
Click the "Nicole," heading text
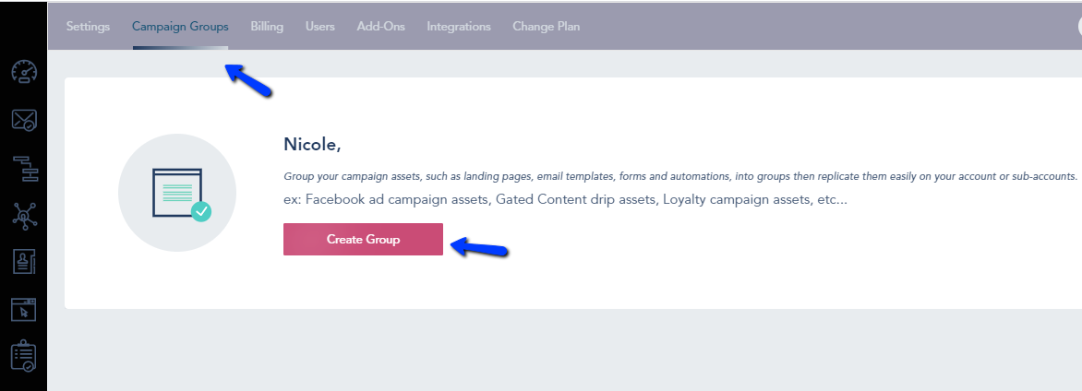pyautogui.click(x=313, y=145)
